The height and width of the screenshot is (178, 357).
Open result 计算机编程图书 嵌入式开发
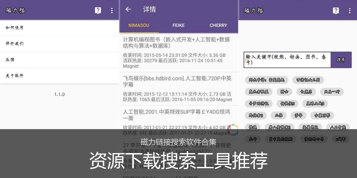(179, 53)
